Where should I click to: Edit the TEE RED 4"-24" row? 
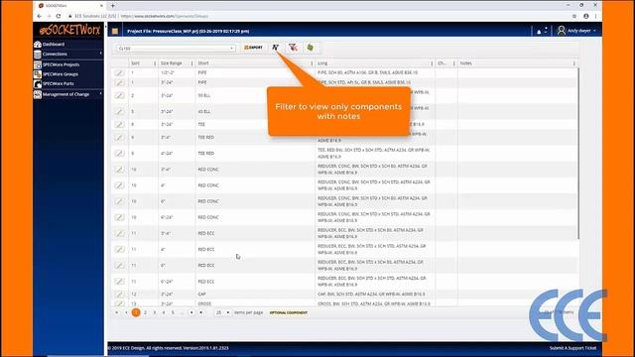pos(119,154)
